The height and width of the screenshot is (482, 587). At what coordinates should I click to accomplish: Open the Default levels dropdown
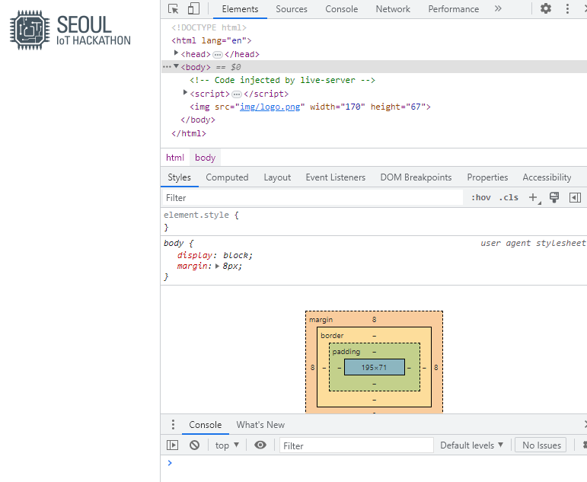tap(471, 445)
